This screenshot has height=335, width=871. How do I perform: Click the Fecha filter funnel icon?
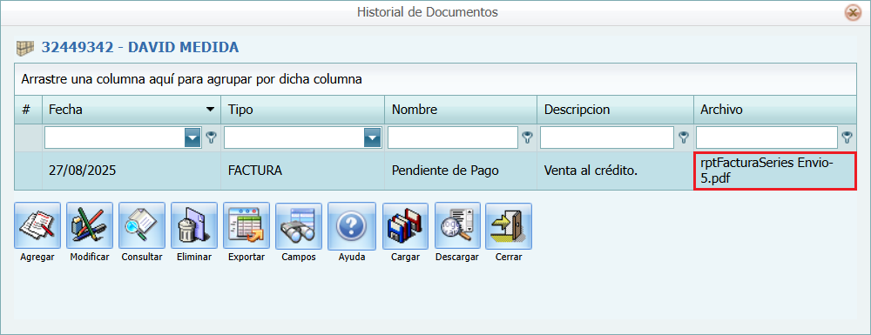[211, 137]
